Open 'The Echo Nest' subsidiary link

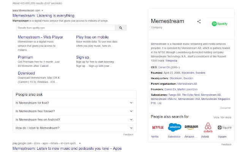tap(191, 95)
